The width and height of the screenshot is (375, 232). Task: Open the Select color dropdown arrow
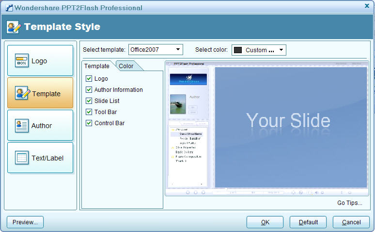point(281,50)
